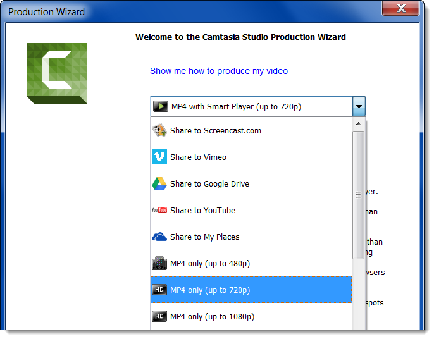
Task: Click the dropdown list scrollbar thumb
Action: point(358,195)
